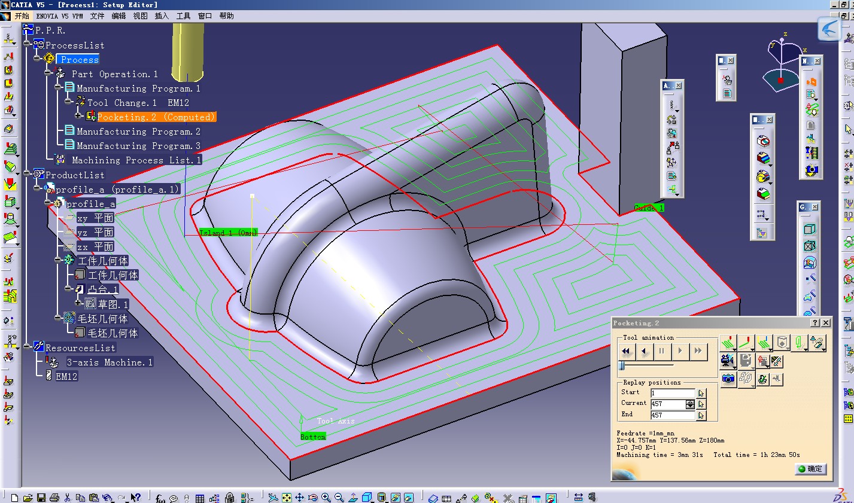Open the 开始 start menu

click(x=22, y=16)
